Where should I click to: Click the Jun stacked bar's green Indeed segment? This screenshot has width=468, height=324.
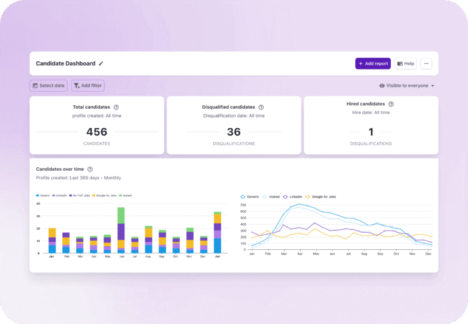pos(121,216)
